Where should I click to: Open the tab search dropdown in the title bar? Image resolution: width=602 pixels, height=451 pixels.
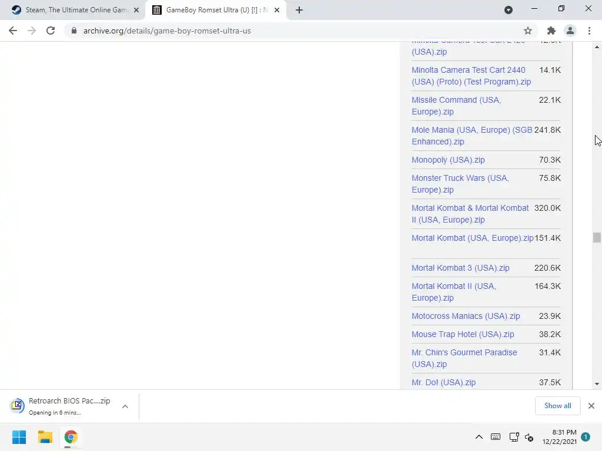tap(509, 10)
